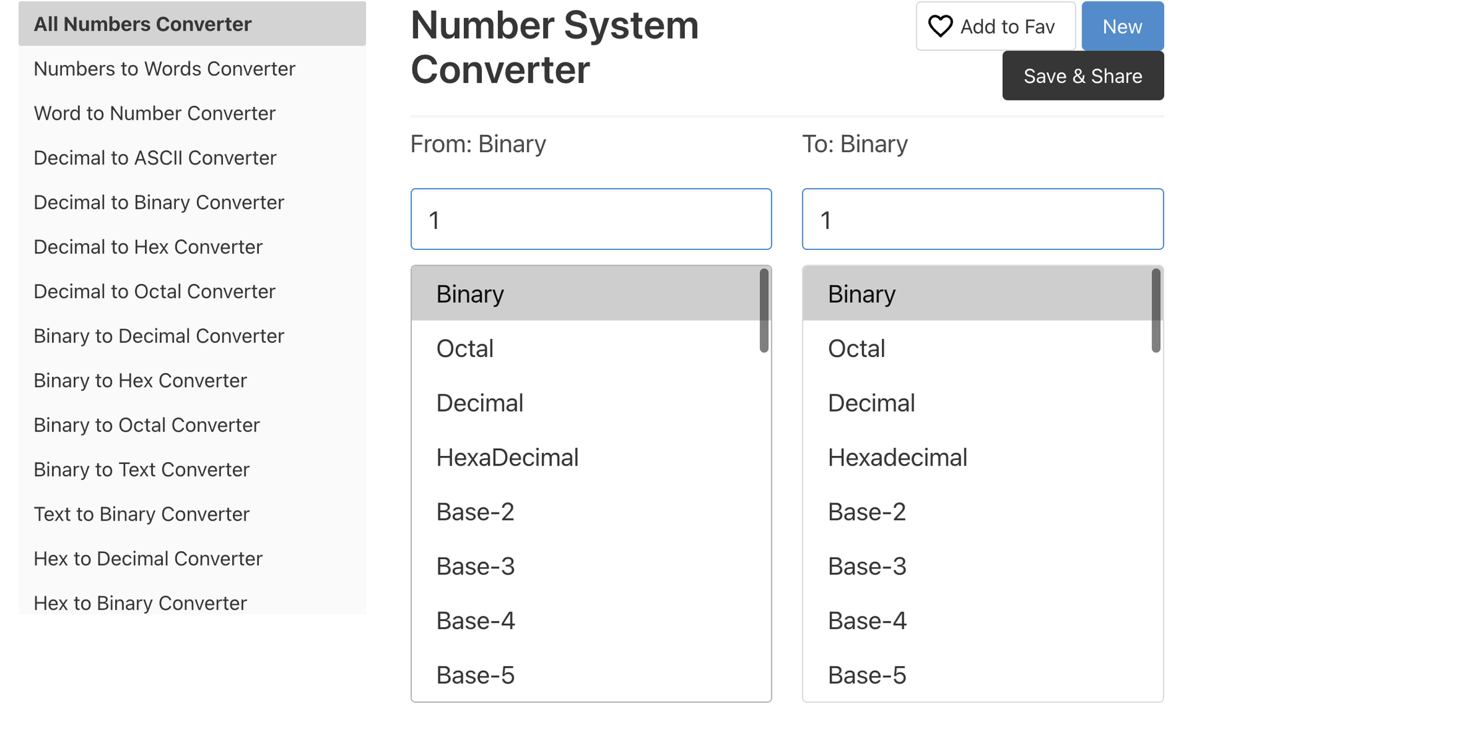
Task: Pick Hexadecimal in the To list
Action: (977, 457)
